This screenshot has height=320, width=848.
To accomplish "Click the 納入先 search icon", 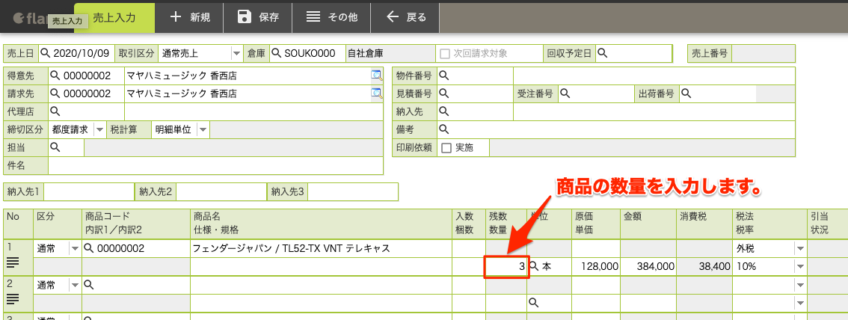I will pyautogui.click(x=443, y=111).
